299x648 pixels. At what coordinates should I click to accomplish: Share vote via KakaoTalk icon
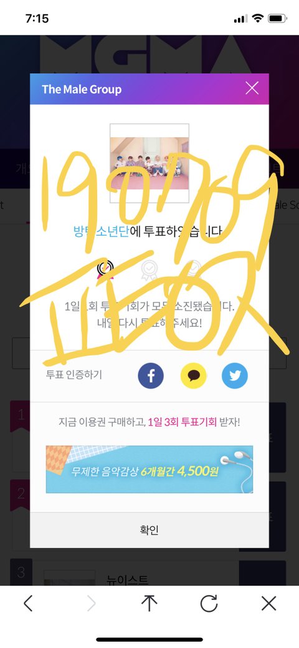point(193,375)
